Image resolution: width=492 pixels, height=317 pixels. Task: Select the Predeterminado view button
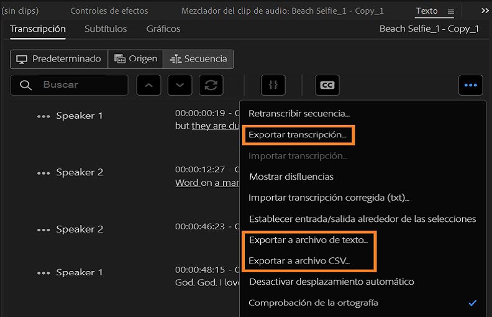tap(59, 59)
